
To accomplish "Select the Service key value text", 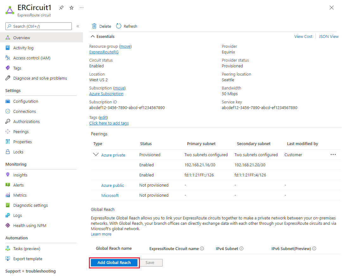I will [259, 107].
